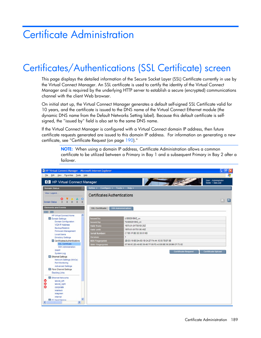The height and width of the screenshot is (338, 261).
Task: Click the teal minor triangle status icon
Action: coord(77,199)
